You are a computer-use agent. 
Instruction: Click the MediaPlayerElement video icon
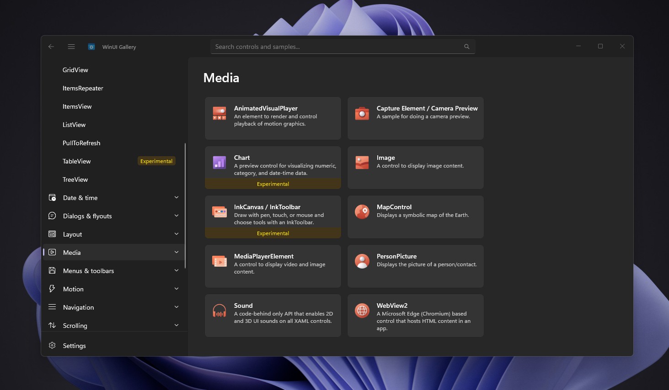(219, 261)
